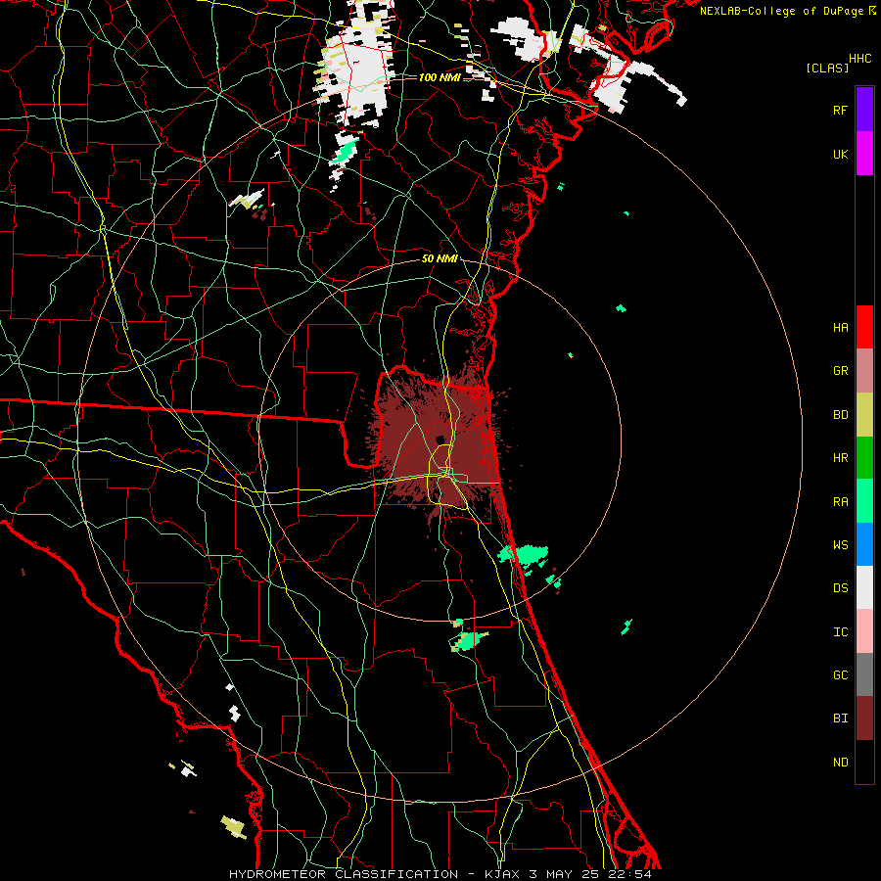
Task: Click the HHC product label
Action: [x=859, y=59]
